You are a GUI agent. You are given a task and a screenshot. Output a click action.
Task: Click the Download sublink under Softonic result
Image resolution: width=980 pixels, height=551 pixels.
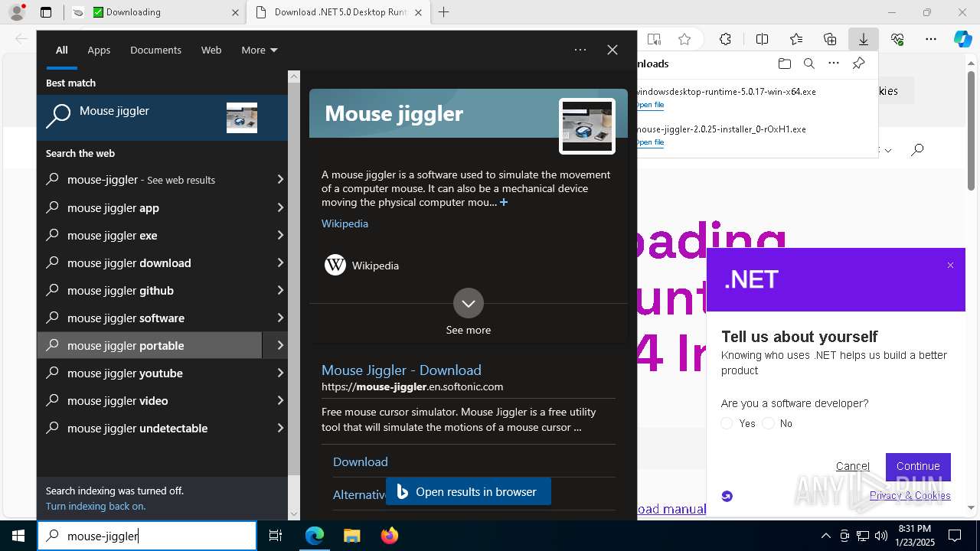pos(360,461)
